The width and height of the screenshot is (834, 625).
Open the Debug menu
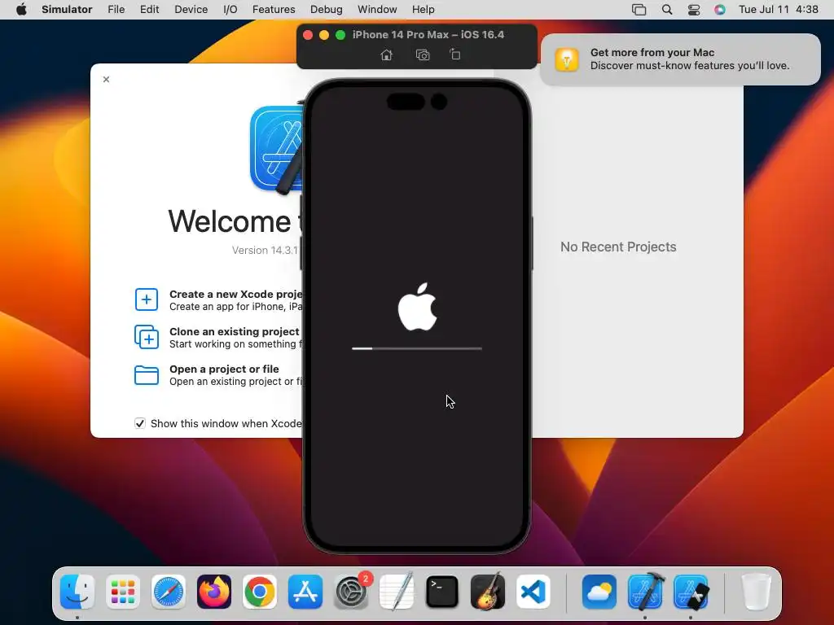[x=327, y=10]
